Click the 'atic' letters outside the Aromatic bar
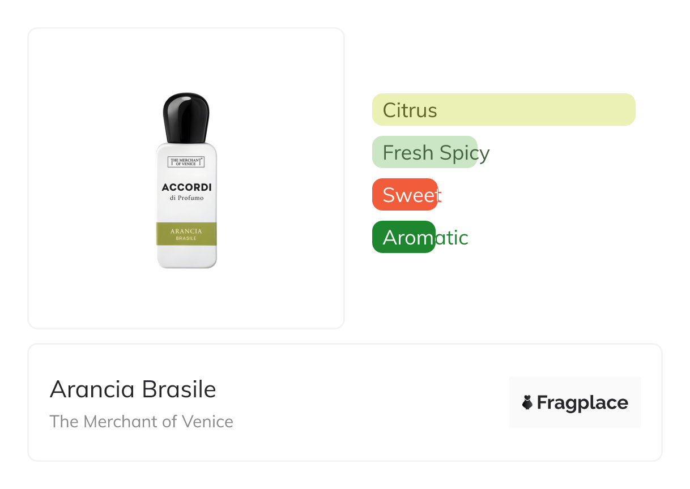This screenshot has width=690, height=489. coord(452,238)
